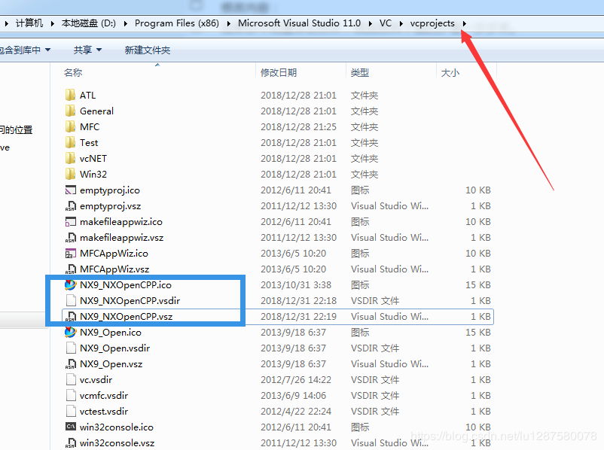Click the win32console.vsz file icon

coord(71,442)
